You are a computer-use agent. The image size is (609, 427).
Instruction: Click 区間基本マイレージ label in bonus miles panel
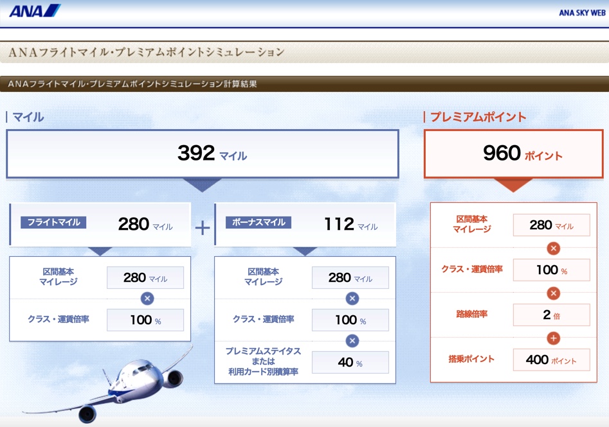pos(263,277)
